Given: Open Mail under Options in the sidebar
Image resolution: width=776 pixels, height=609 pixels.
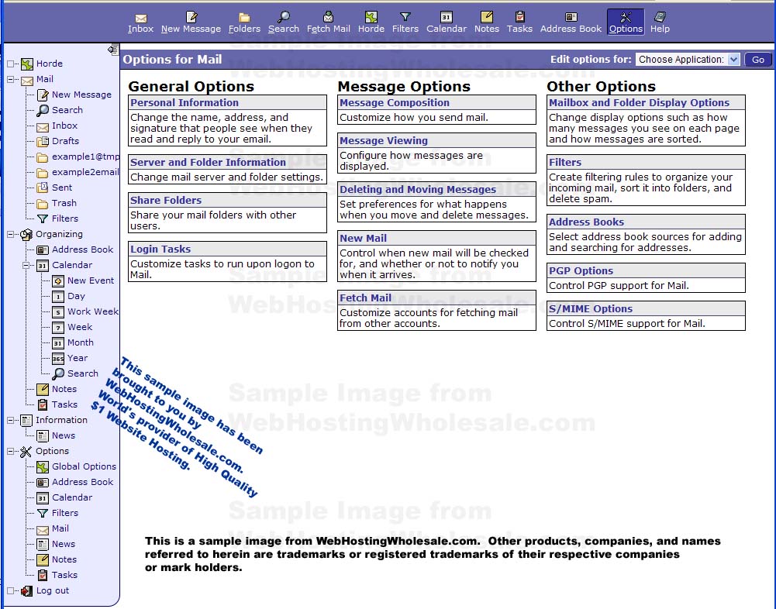Looking at the screenshot, I should (x=60, y=528).
